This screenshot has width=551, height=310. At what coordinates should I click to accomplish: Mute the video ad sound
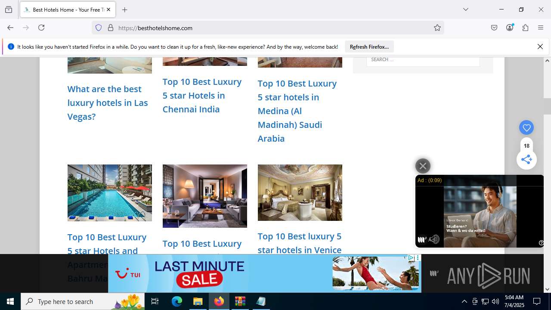[434, 240]
